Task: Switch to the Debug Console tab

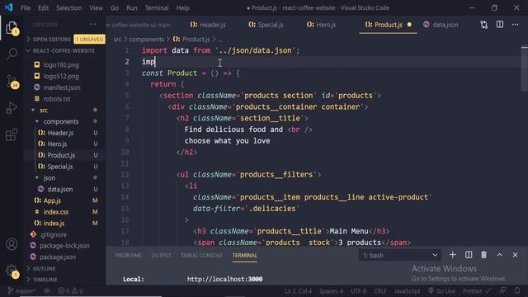Action: pyautogui.click(x=201, y=255)
